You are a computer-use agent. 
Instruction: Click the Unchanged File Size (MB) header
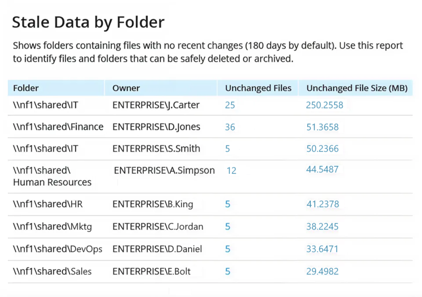(357, 88)
